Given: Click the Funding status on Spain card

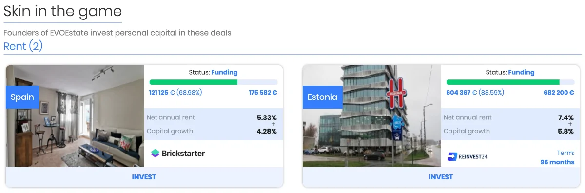Looking at the screenshot, I should point(224,72).
